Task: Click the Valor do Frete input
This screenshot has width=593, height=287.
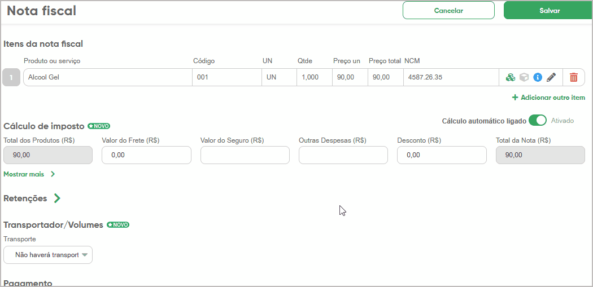Action: click(146, 155)
